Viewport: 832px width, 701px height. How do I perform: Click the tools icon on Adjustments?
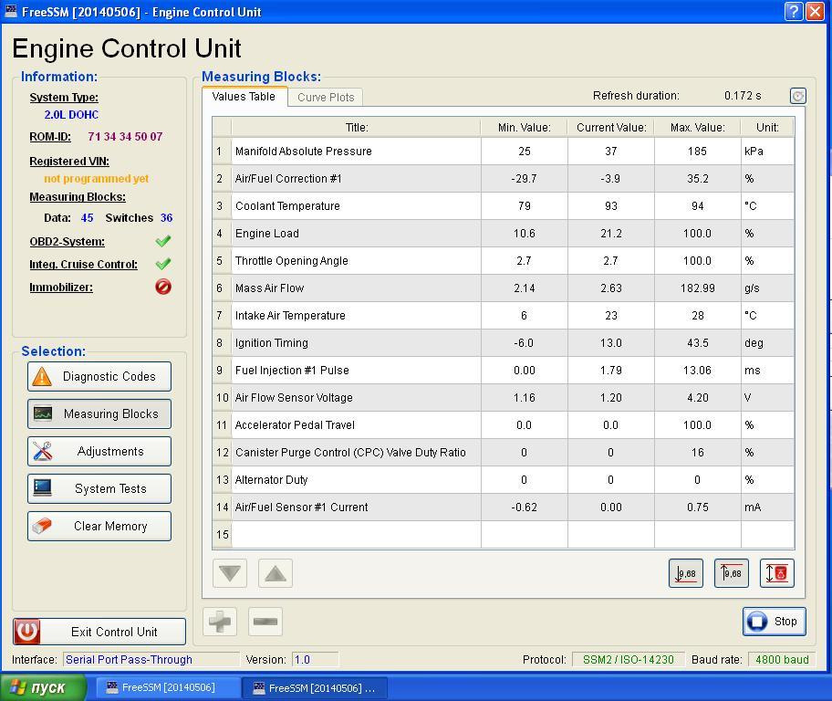[x=43, y=451]
